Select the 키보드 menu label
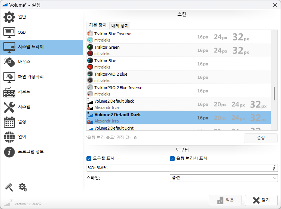 pos(24,92)
